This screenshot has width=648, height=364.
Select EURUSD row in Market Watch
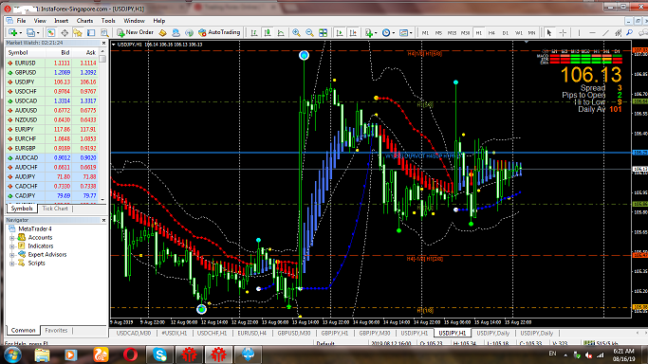tap(52, 63)
